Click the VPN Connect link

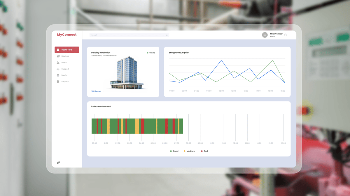[x=96, y=91]
